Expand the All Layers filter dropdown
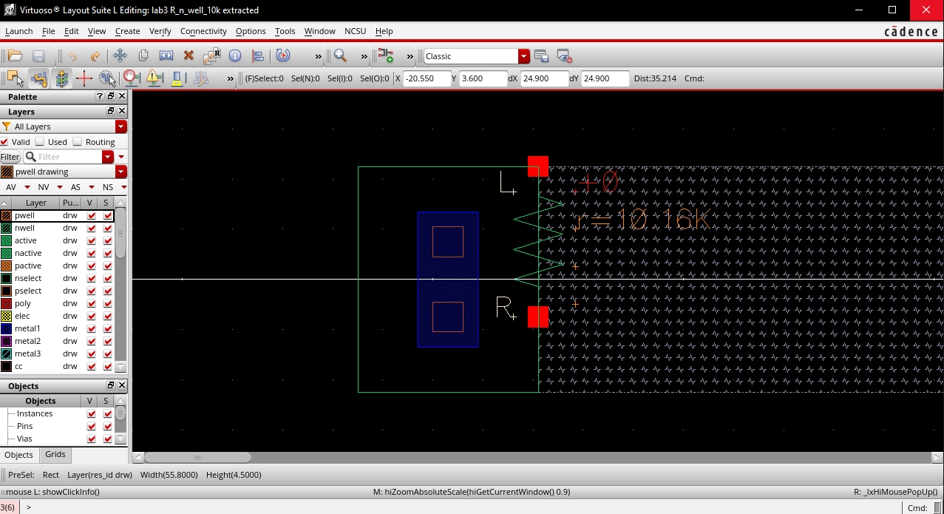 pos(121,126)
